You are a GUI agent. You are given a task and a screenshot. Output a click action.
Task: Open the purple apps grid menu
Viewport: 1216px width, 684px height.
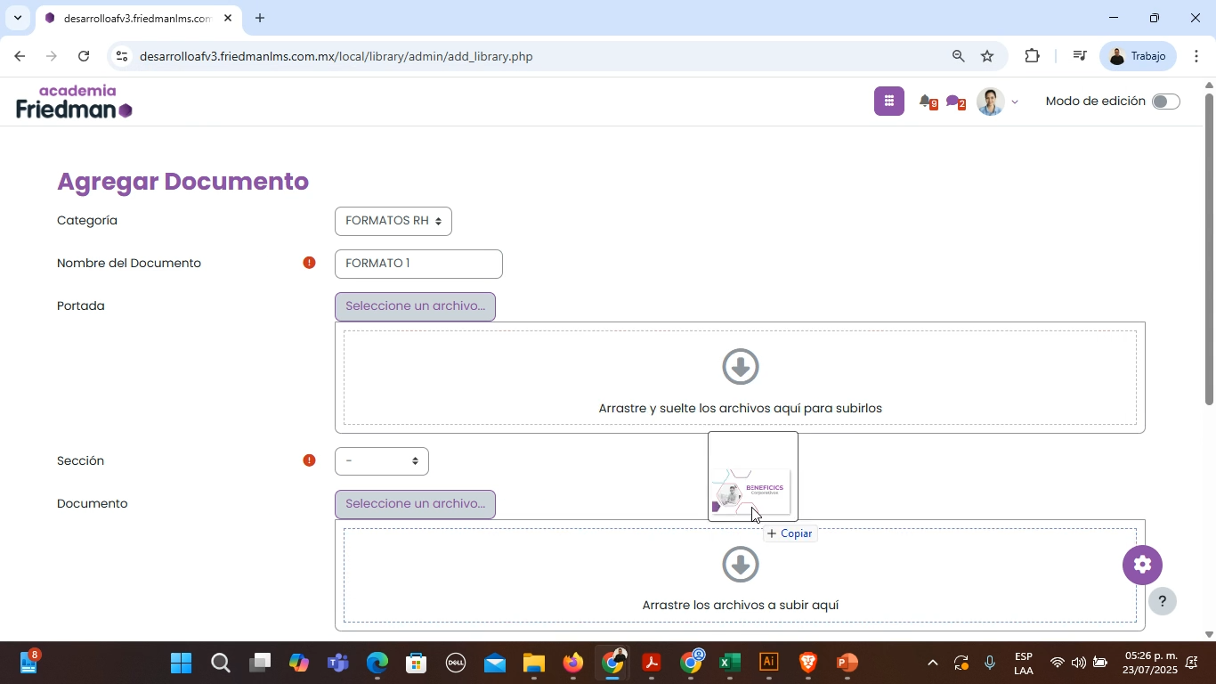(888, 102)
